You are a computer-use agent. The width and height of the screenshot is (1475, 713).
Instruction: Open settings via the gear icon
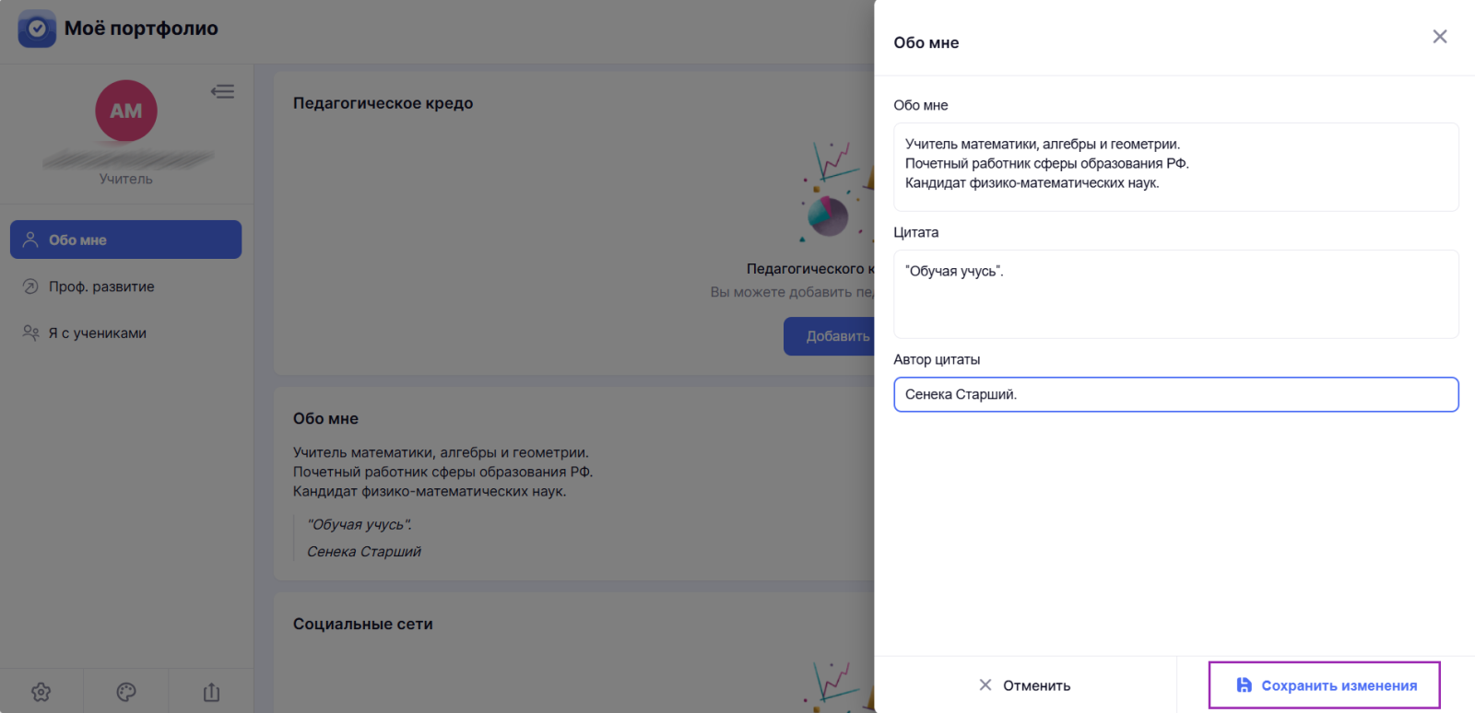click(x=41, y=692)
